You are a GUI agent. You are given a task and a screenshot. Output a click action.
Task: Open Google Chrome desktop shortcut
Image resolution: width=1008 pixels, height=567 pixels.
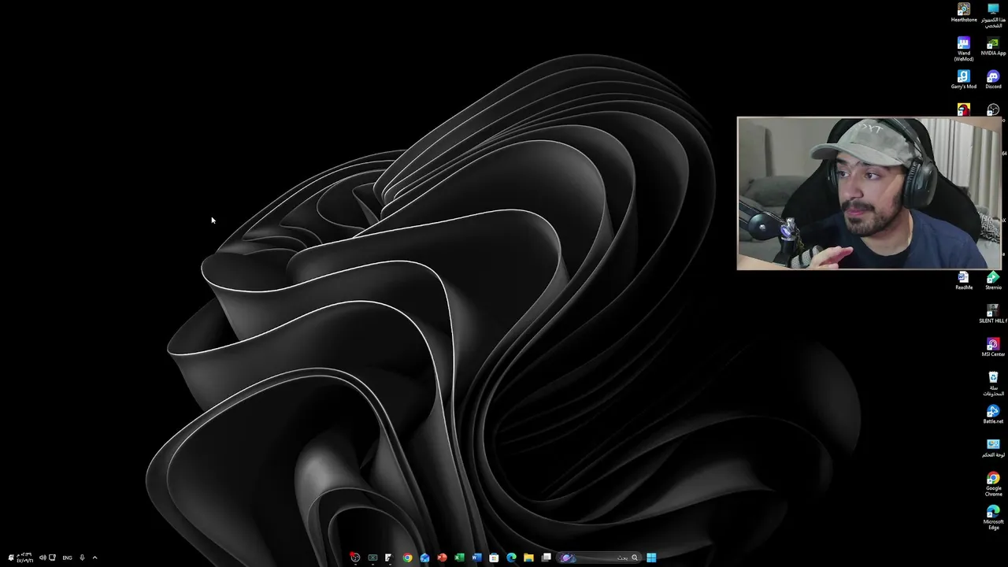click(993, 484)
